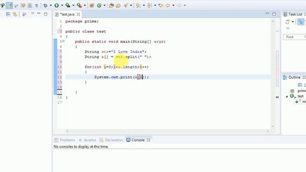This screenshot has height=172, width=306.
Task: Click the Forward navigation arrow
Action: click(x=179, y=5)
